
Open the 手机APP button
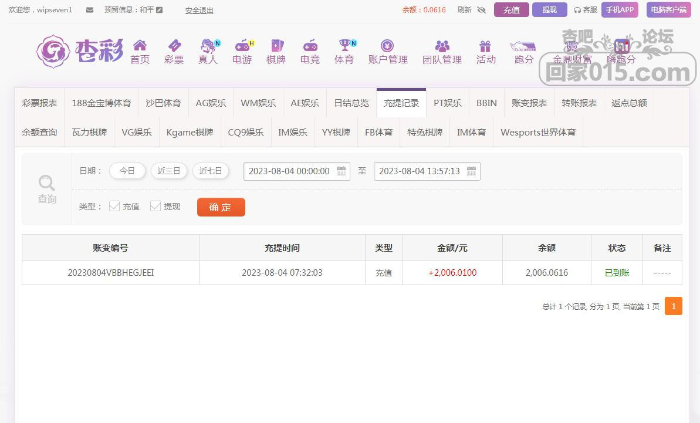click(620, 10)
